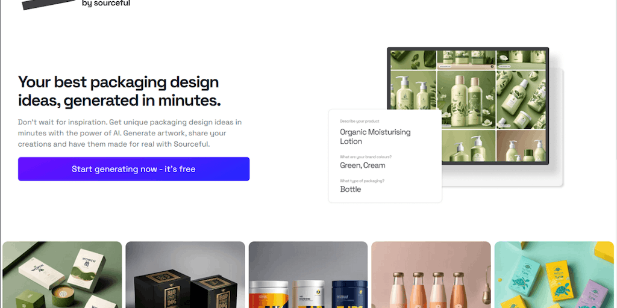Click the Don't wait for inspiration paragraph
The image size is (617, 308).
130,133
